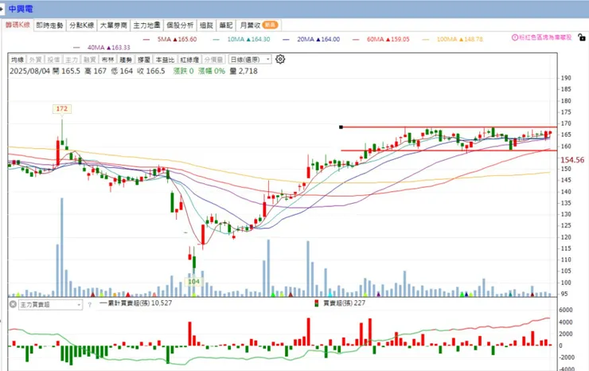Screen dimensions: 589x371
Task: Click the 20MA 164.00 legend
Action: 318,39
